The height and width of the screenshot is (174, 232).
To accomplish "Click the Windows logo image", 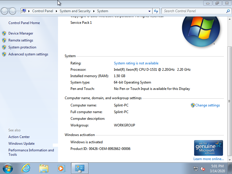I will pyautogui.click(x=201, y=31).
